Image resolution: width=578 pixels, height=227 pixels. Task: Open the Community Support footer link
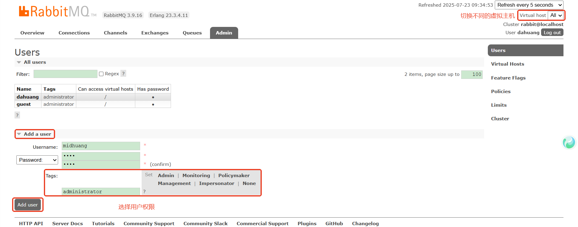[149, 223]
